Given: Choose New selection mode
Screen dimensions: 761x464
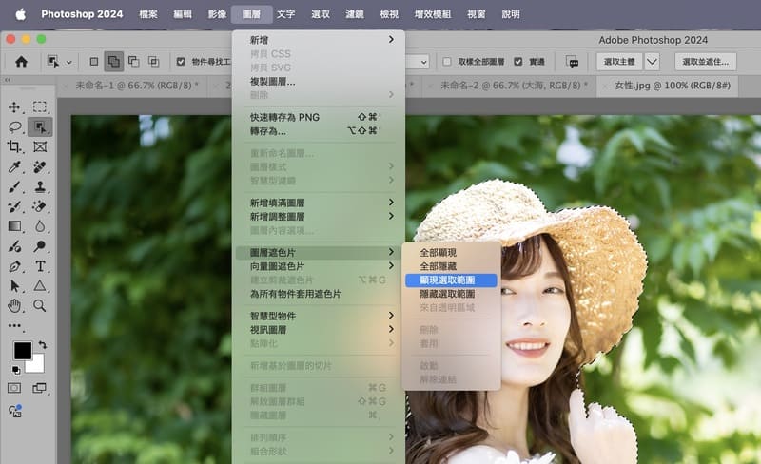Looking at the screenshot, I should click(x=93, y=62).
